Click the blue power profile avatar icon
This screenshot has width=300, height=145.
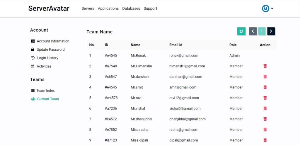coord(265,8)
